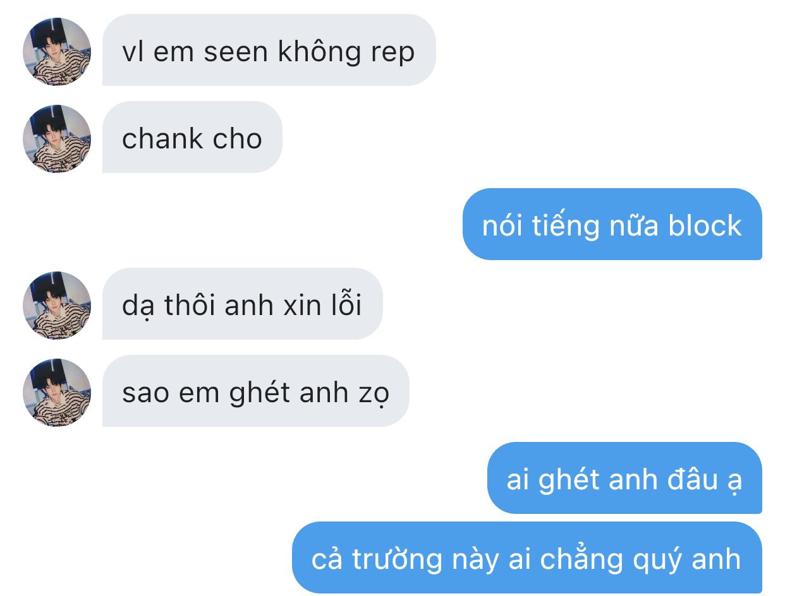Click the "dạ thôi anh xin lỗi" bubble
785x596 pixels.
tap(243, 304)
